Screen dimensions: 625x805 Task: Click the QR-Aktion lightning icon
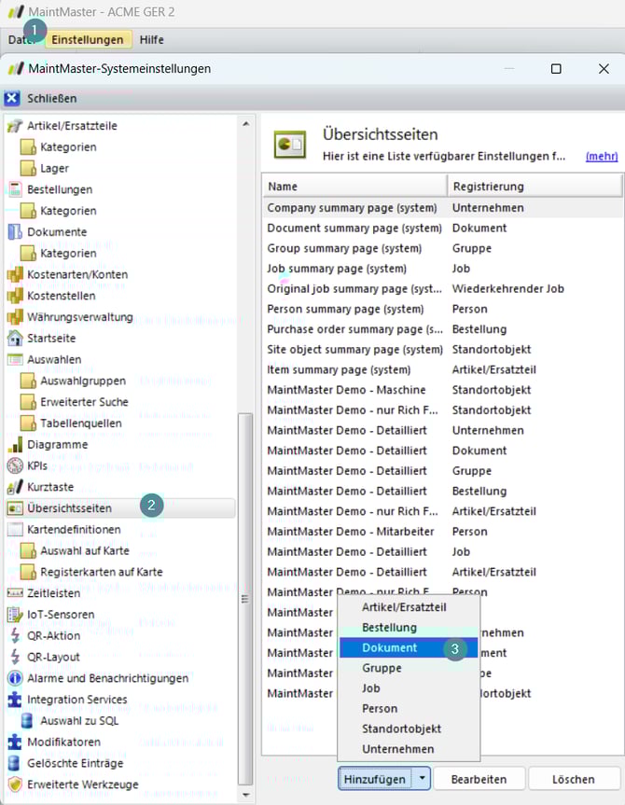point(15,635)
